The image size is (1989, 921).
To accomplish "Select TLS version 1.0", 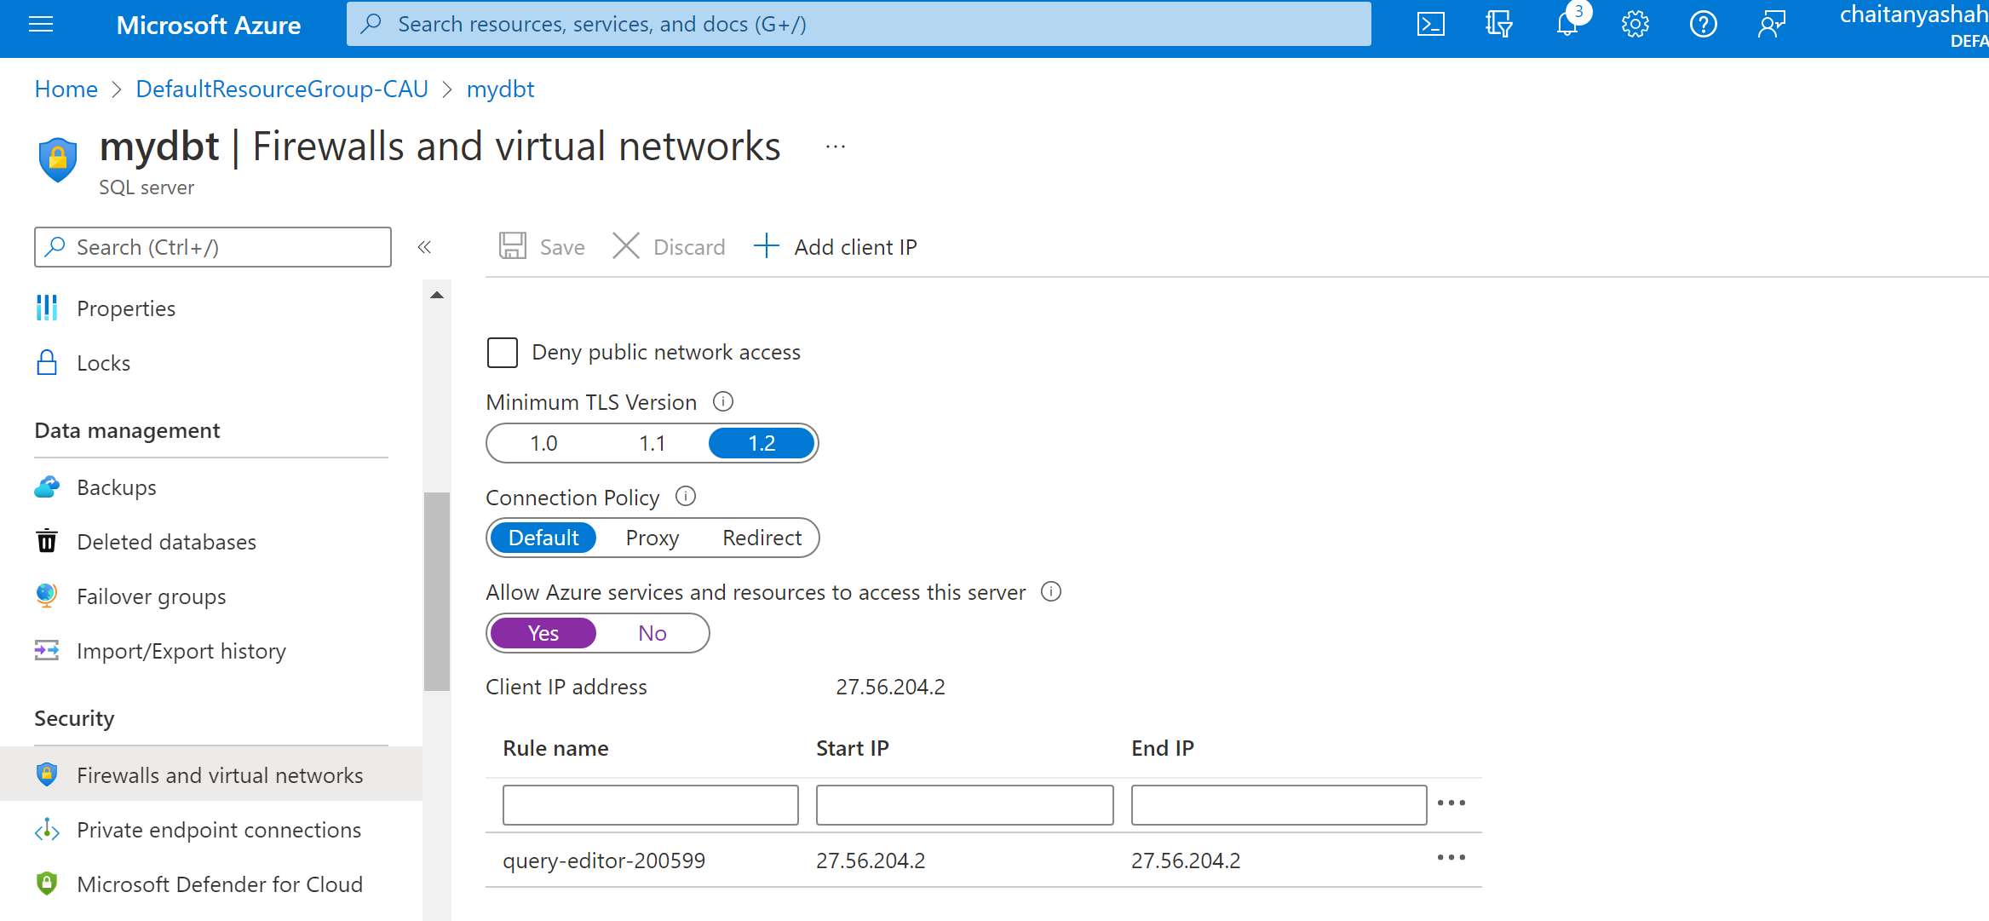I will (x=543, y=443).
